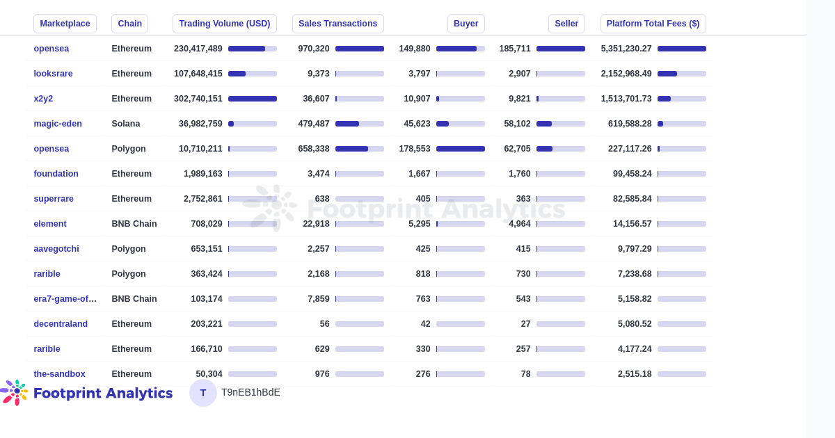The image size is (835, 438).
Task: Click the Buyer column header
Action: coord(466,24)
